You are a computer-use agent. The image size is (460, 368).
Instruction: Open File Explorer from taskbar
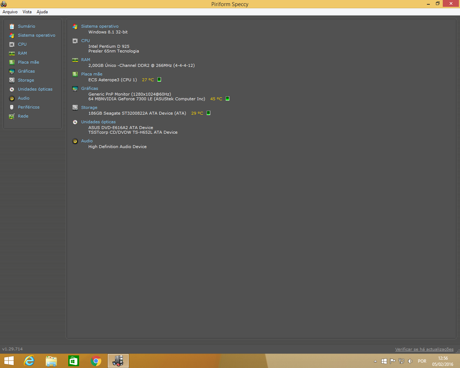coord(51,361)
